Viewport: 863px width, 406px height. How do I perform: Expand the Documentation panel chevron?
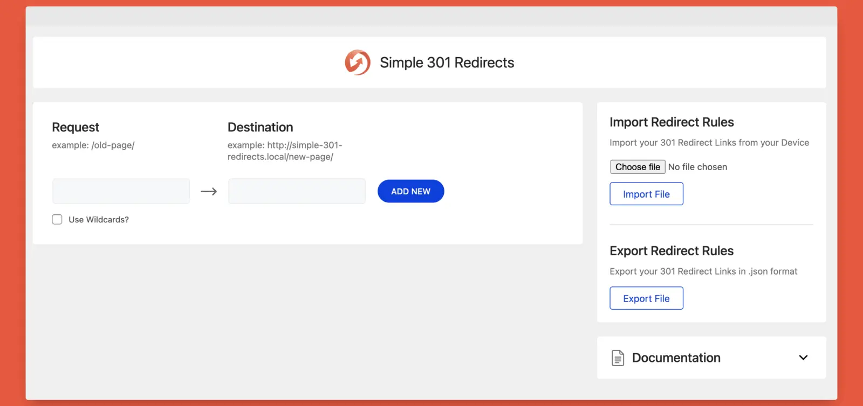pyautogui.click(x=803, y=358)
